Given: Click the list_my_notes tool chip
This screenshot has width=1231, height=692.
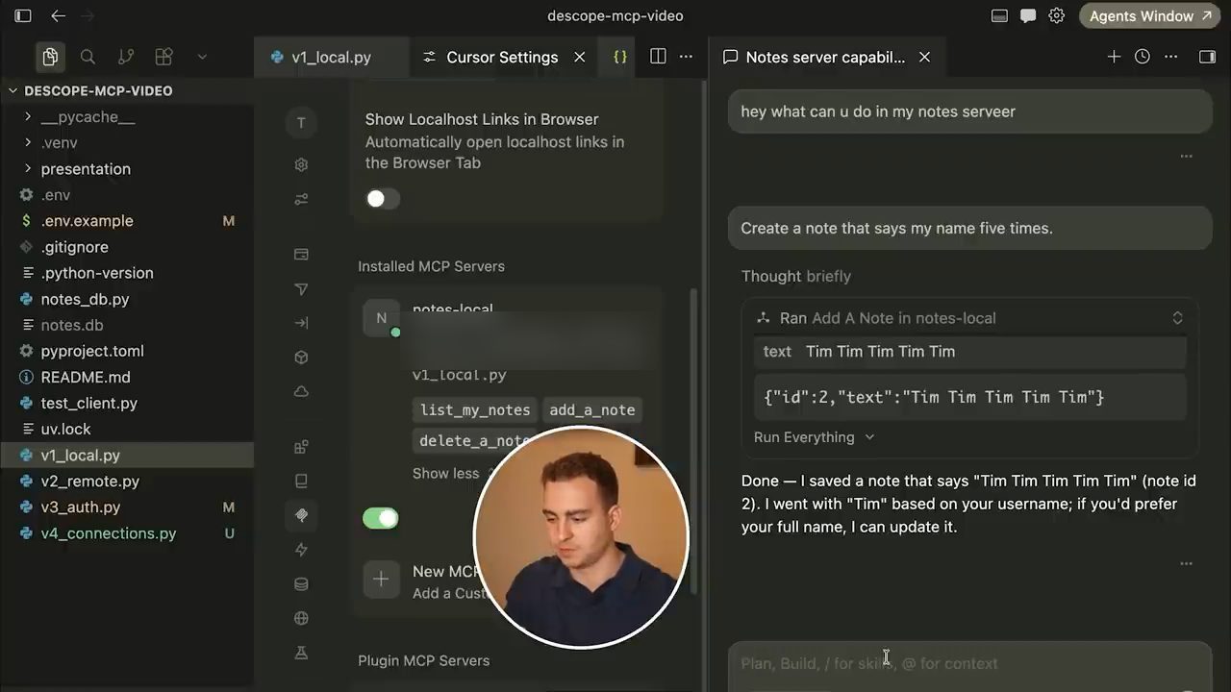Looking at the screenshot, I should click(x=475, y=409).
